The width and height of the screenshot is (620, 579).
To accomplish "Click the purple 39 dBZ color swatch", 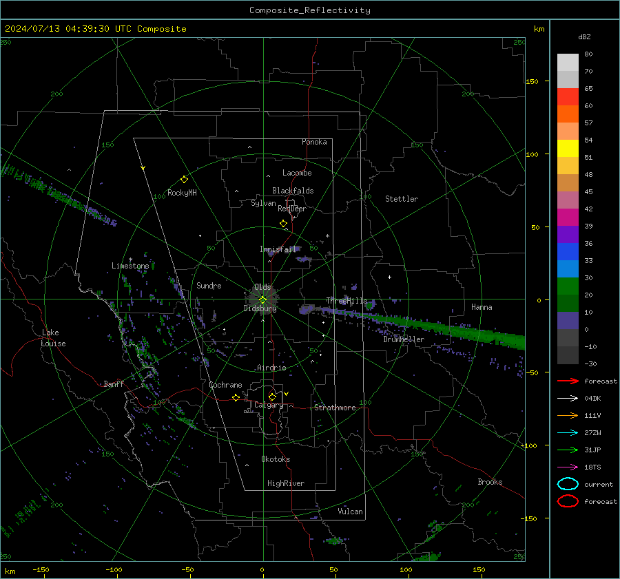I will tap(568, 234).
